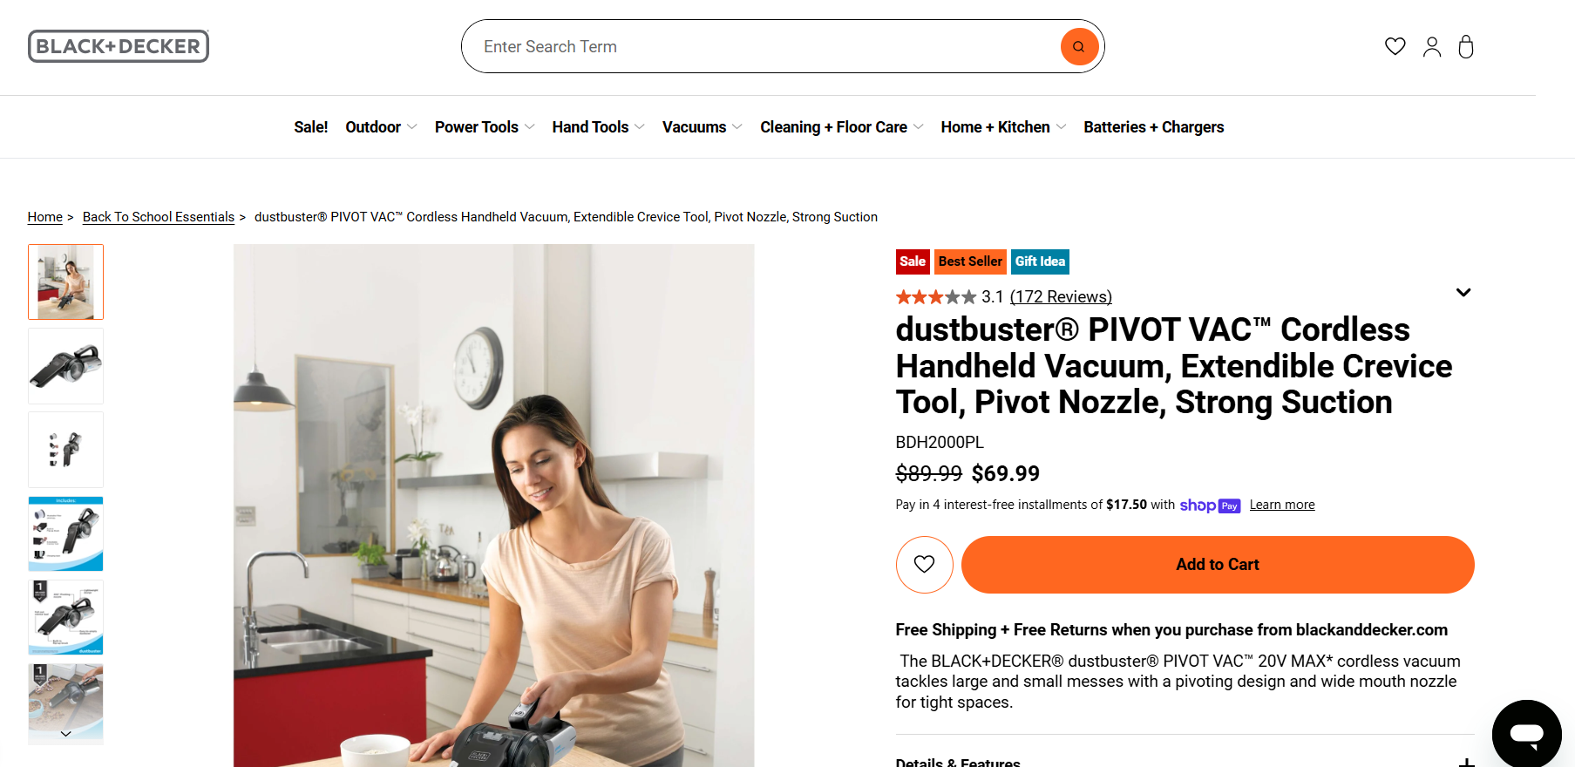Screen dimensions: 1575x767
Task: Open the wishlist heart icon in header
Action: click(x=1395, y=46)
